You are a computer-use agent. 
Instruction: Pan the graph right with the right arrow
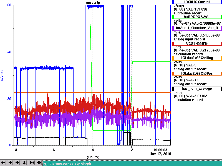tap(10, 163)
